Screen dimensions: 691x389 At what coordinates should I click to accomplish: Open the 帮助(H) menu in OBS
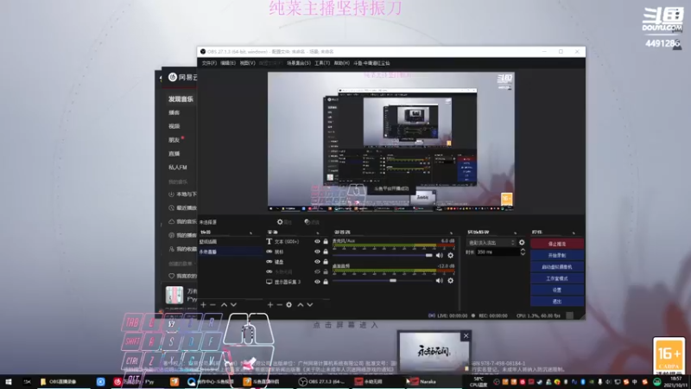pyautogui.click(x=341, y=63)
